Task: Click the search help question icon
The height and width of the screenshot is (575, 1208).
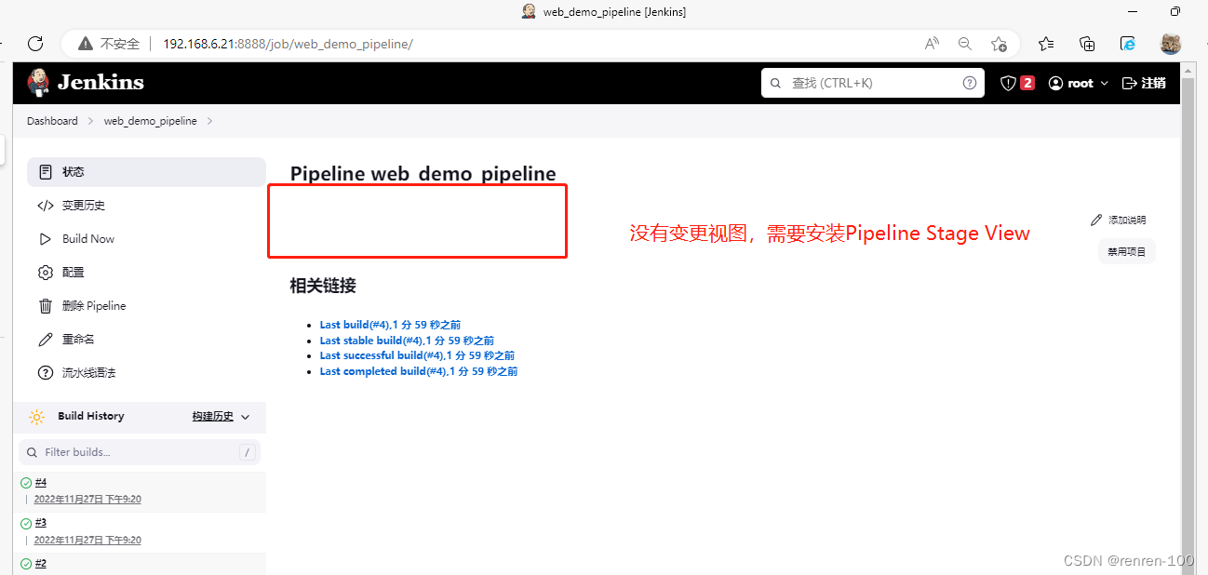Action: [970, 83]
